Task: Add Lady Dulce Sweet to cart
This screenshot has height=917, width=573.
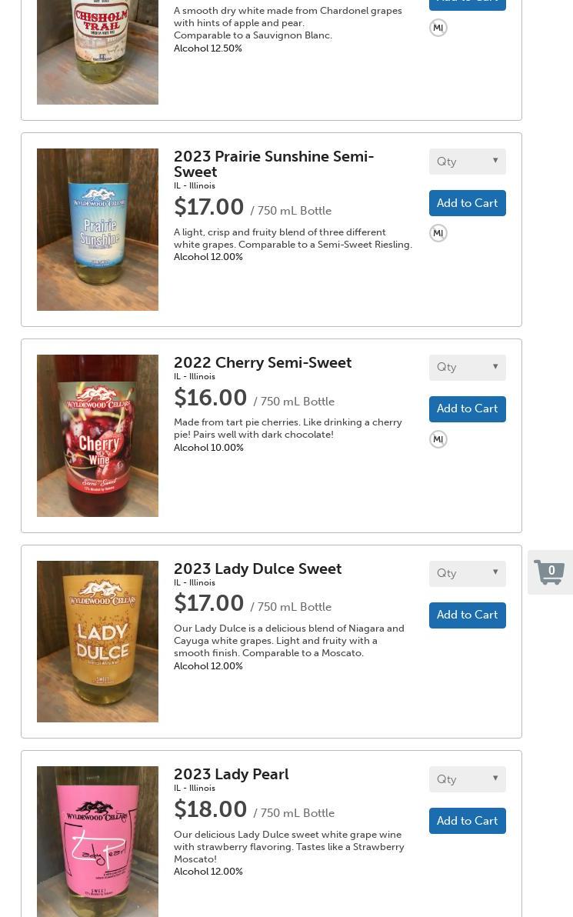Action: (x=467, y=615)
